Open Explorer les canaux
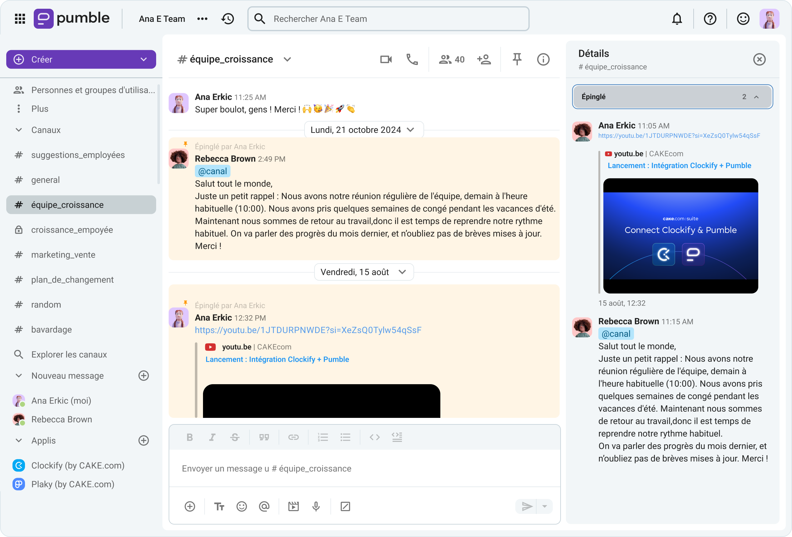 coord(69,354)
